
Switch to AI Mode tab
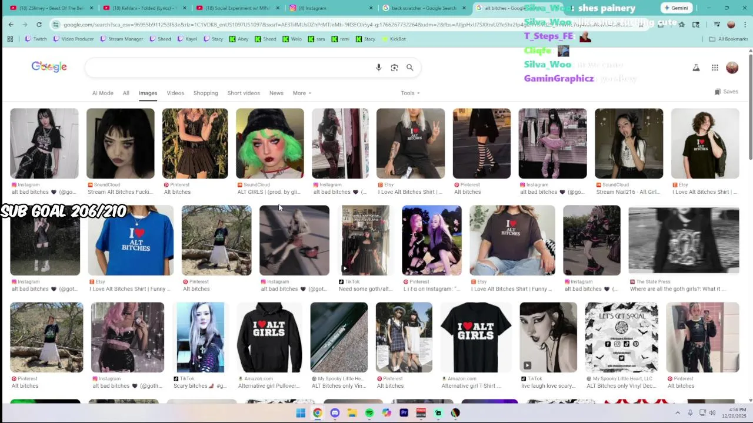pyautogui.click(x=102, y=93)
